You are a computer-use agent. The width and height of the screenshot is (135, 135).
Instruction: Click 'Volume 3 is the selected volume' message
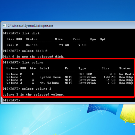pos(33,94)
